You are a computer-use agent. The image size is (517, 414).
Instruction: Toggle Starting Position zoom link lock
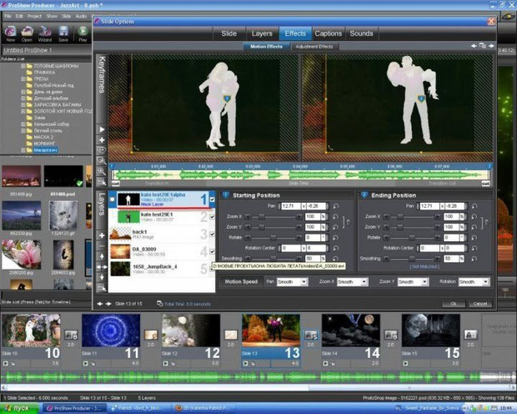coord(349,222)
